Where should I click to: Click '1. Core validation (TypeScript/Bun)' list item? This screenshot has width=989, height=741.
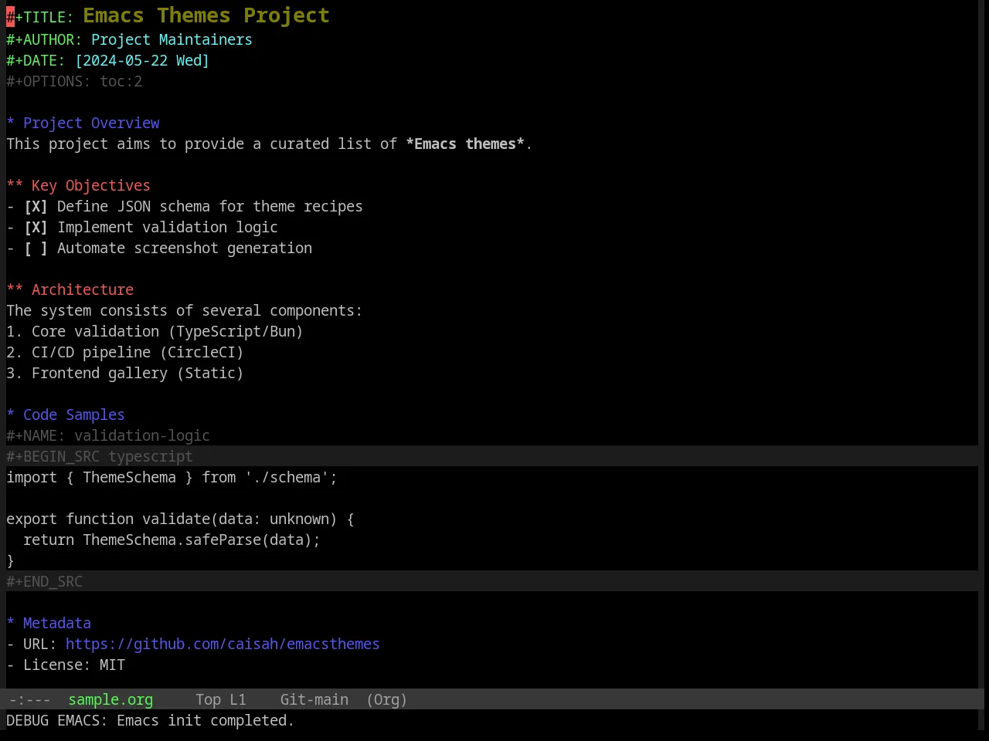tap(155, 331)
